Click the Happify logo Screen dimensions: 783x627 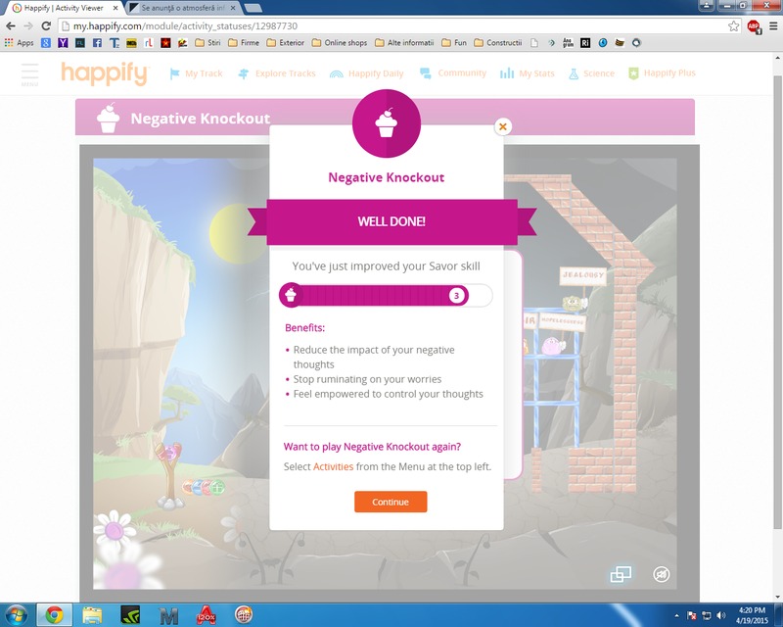105,73
